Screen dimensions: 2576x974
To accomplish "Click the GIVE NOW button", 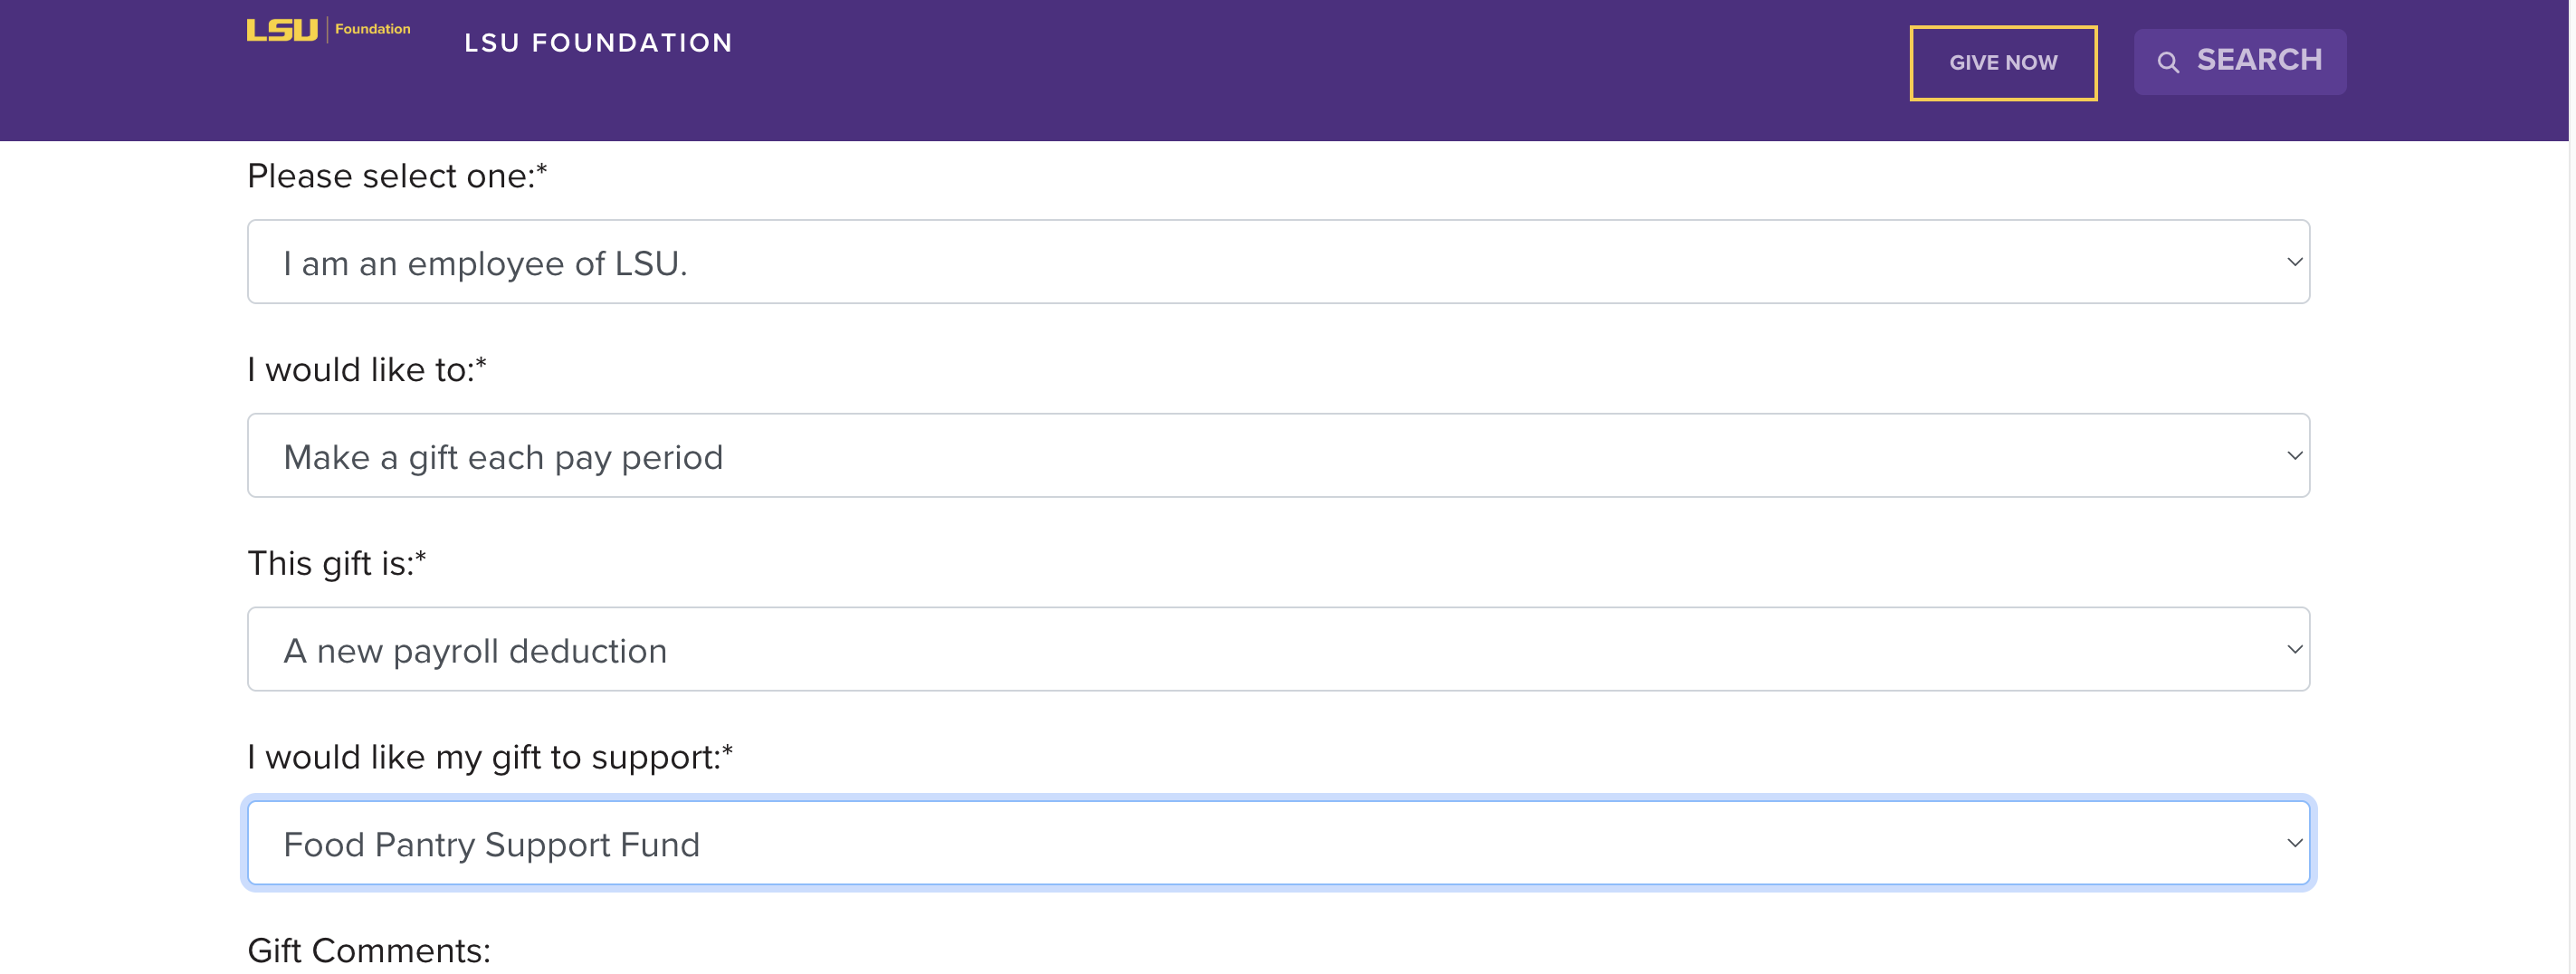I will pyautogui.click(x=2003, y=63).
